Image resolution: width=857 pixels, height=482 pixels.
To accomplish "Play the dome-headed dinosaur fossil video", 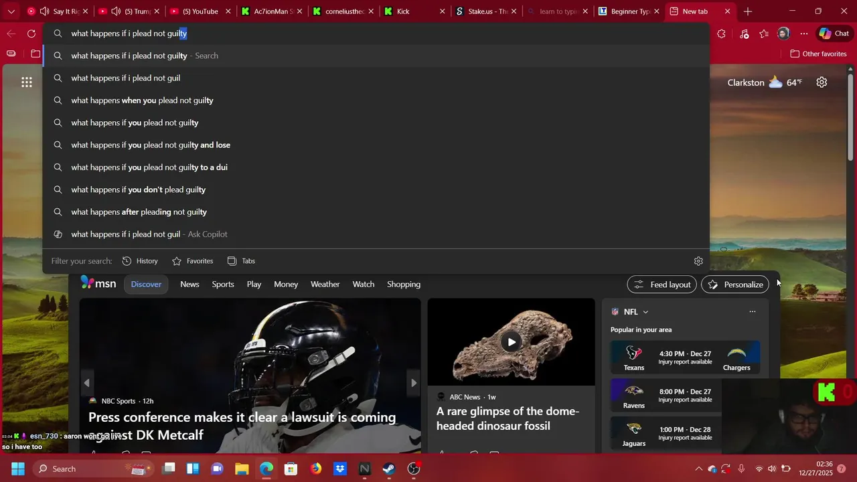I will pos(512,342).
